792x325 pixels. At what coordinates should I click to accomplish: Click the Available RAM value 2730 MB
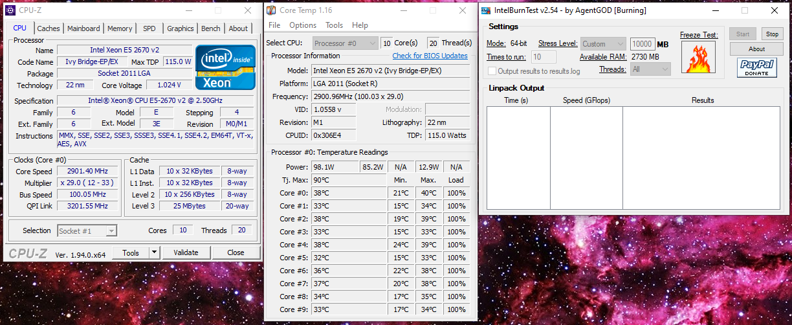[644, 57]
